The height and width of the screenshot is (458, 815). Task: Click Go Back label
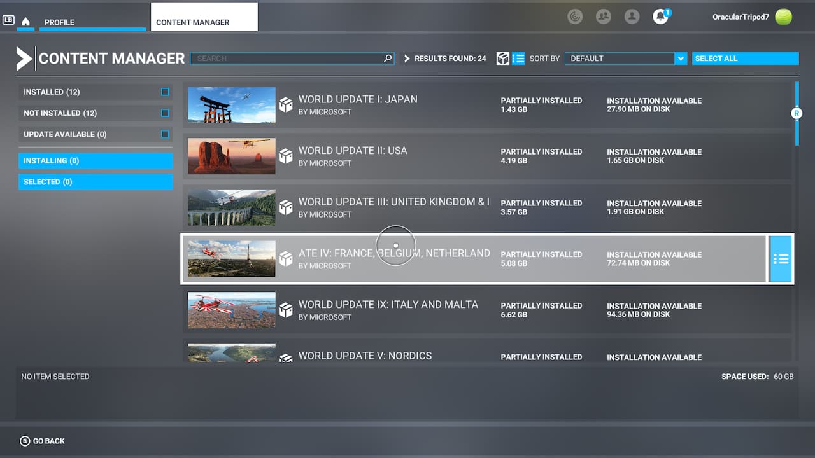49,441
